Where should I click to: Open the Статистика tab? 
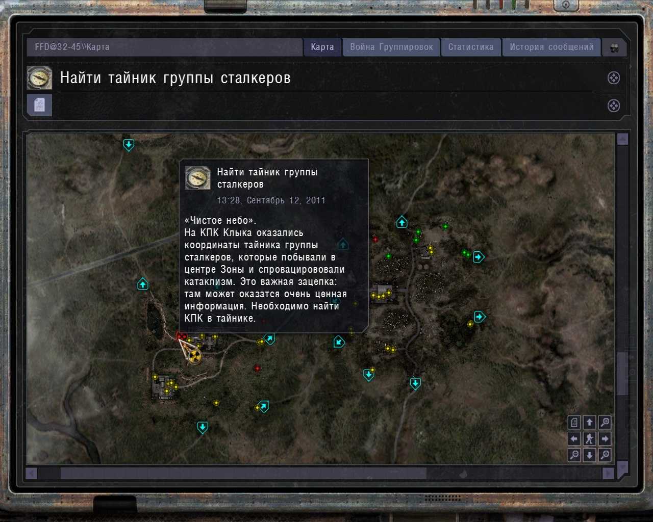click(x=471, y=47)
